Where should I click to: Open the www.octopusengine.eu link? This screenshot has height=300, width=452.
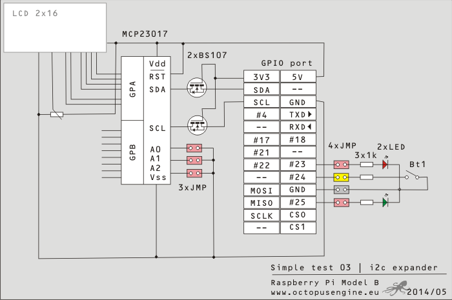coord(325,292)
